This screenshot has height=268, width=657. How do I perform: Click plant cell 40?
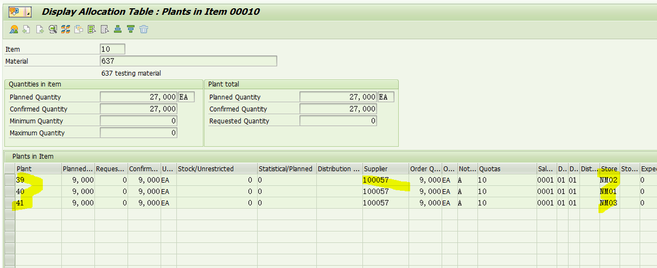pos(38,191)
